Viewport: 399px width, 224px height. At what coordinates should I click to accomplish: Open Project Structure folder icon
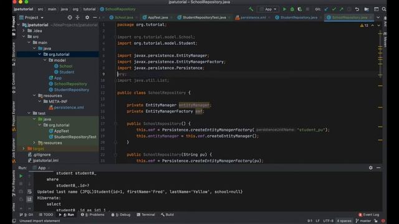[x=367, y=9]
